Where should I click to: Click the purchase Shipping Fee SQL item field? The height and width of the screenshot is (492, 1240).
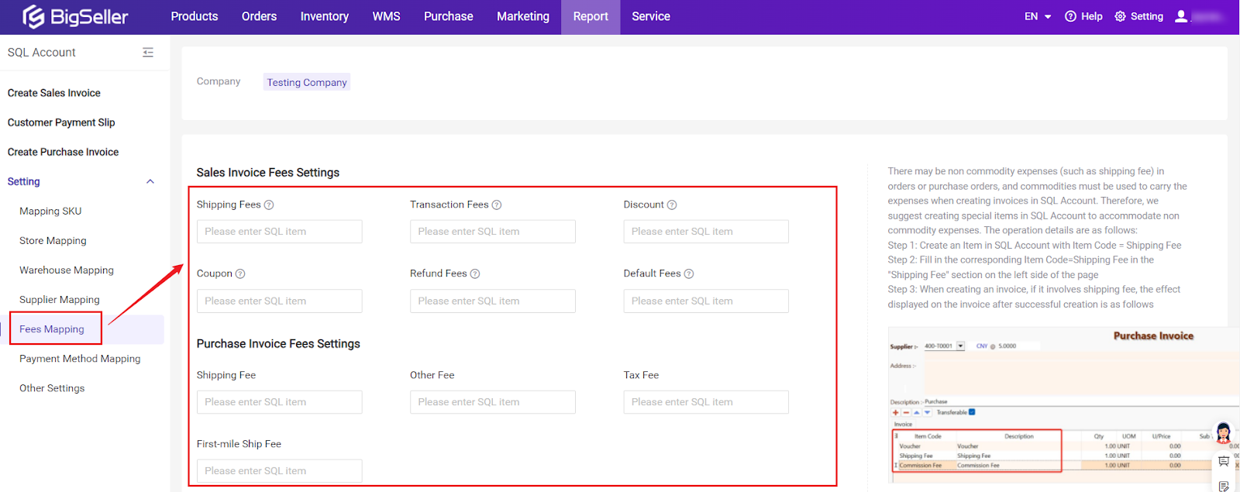click(279, 402)
